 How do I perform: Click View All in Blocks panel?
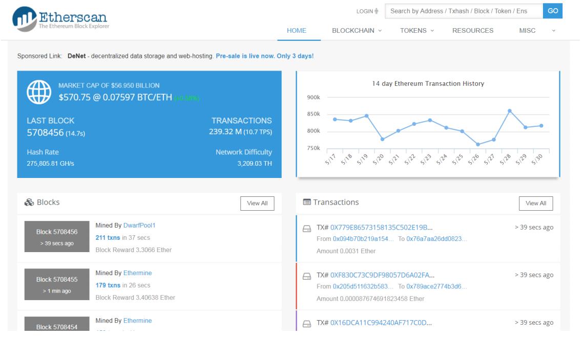click(257, 203)
